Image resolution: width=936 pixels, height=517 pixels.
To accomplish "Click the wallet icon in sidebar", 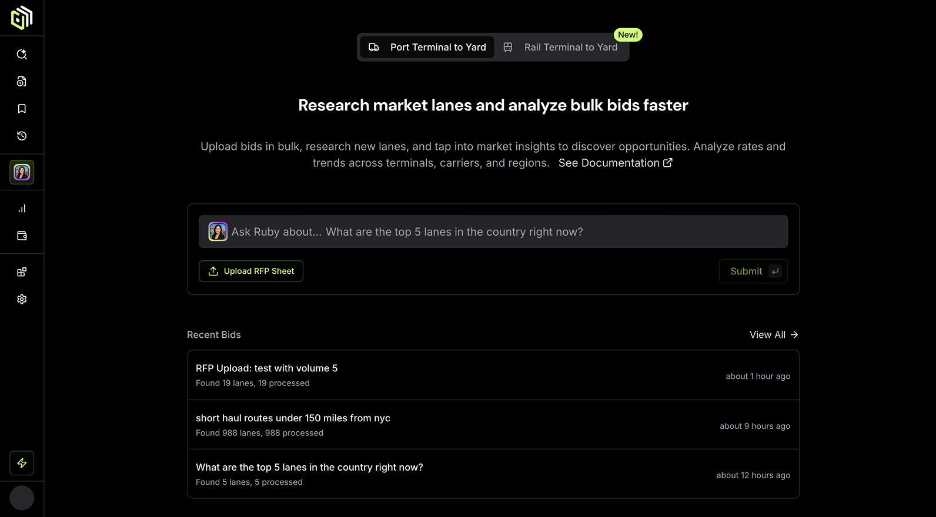I will pos(22,236).
